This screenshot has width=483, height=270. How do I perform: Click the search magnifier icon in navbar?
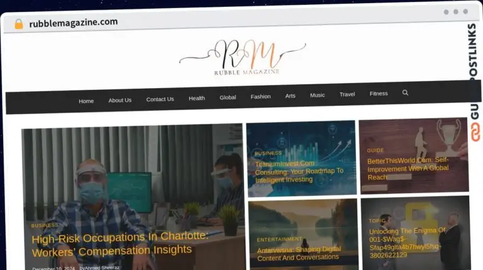click(405, 93)
